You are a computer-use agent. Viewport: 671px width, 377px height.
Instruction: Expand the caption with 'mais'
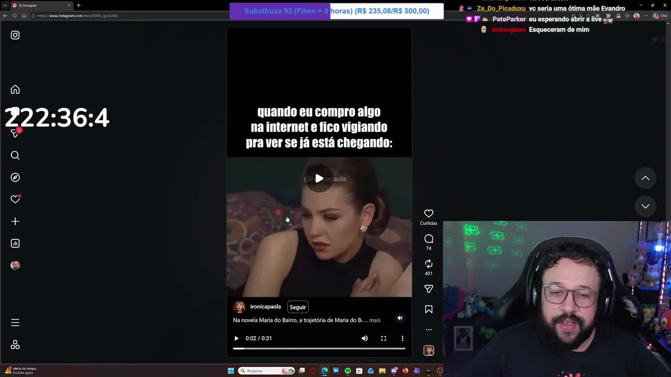pyautogui.click(x=375, y=320)
